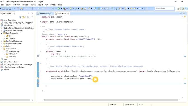Click the warning marker beside PrintWriter line

click(38, 79)
